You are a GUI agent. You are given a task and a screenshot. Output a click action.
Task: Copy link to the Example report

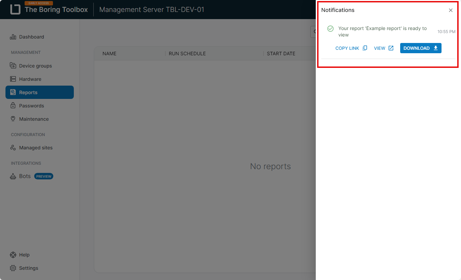pyautogui.click(x=351, y=48)
